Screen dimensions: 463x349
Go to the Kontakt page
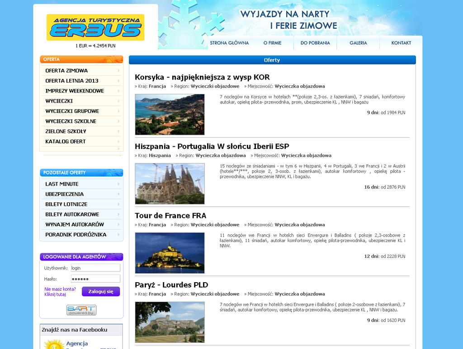[x=401, y=43]
